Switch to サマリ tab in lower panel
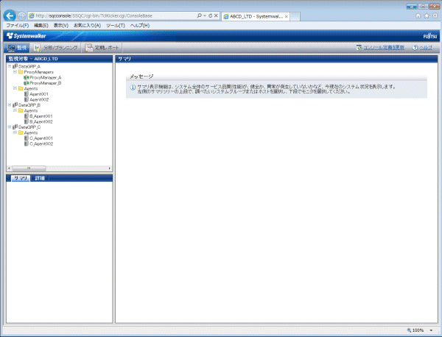The width and height of the screenshot is (442, 337). coord(21,178)
